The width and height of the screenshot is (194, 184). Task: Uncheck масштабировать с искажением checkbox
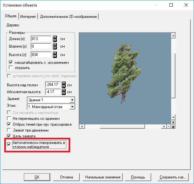pyautogui.click(x=11, y=62)
